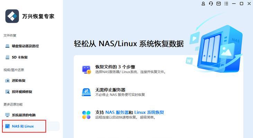Go to 损坏视频修复

click(22, 92)
